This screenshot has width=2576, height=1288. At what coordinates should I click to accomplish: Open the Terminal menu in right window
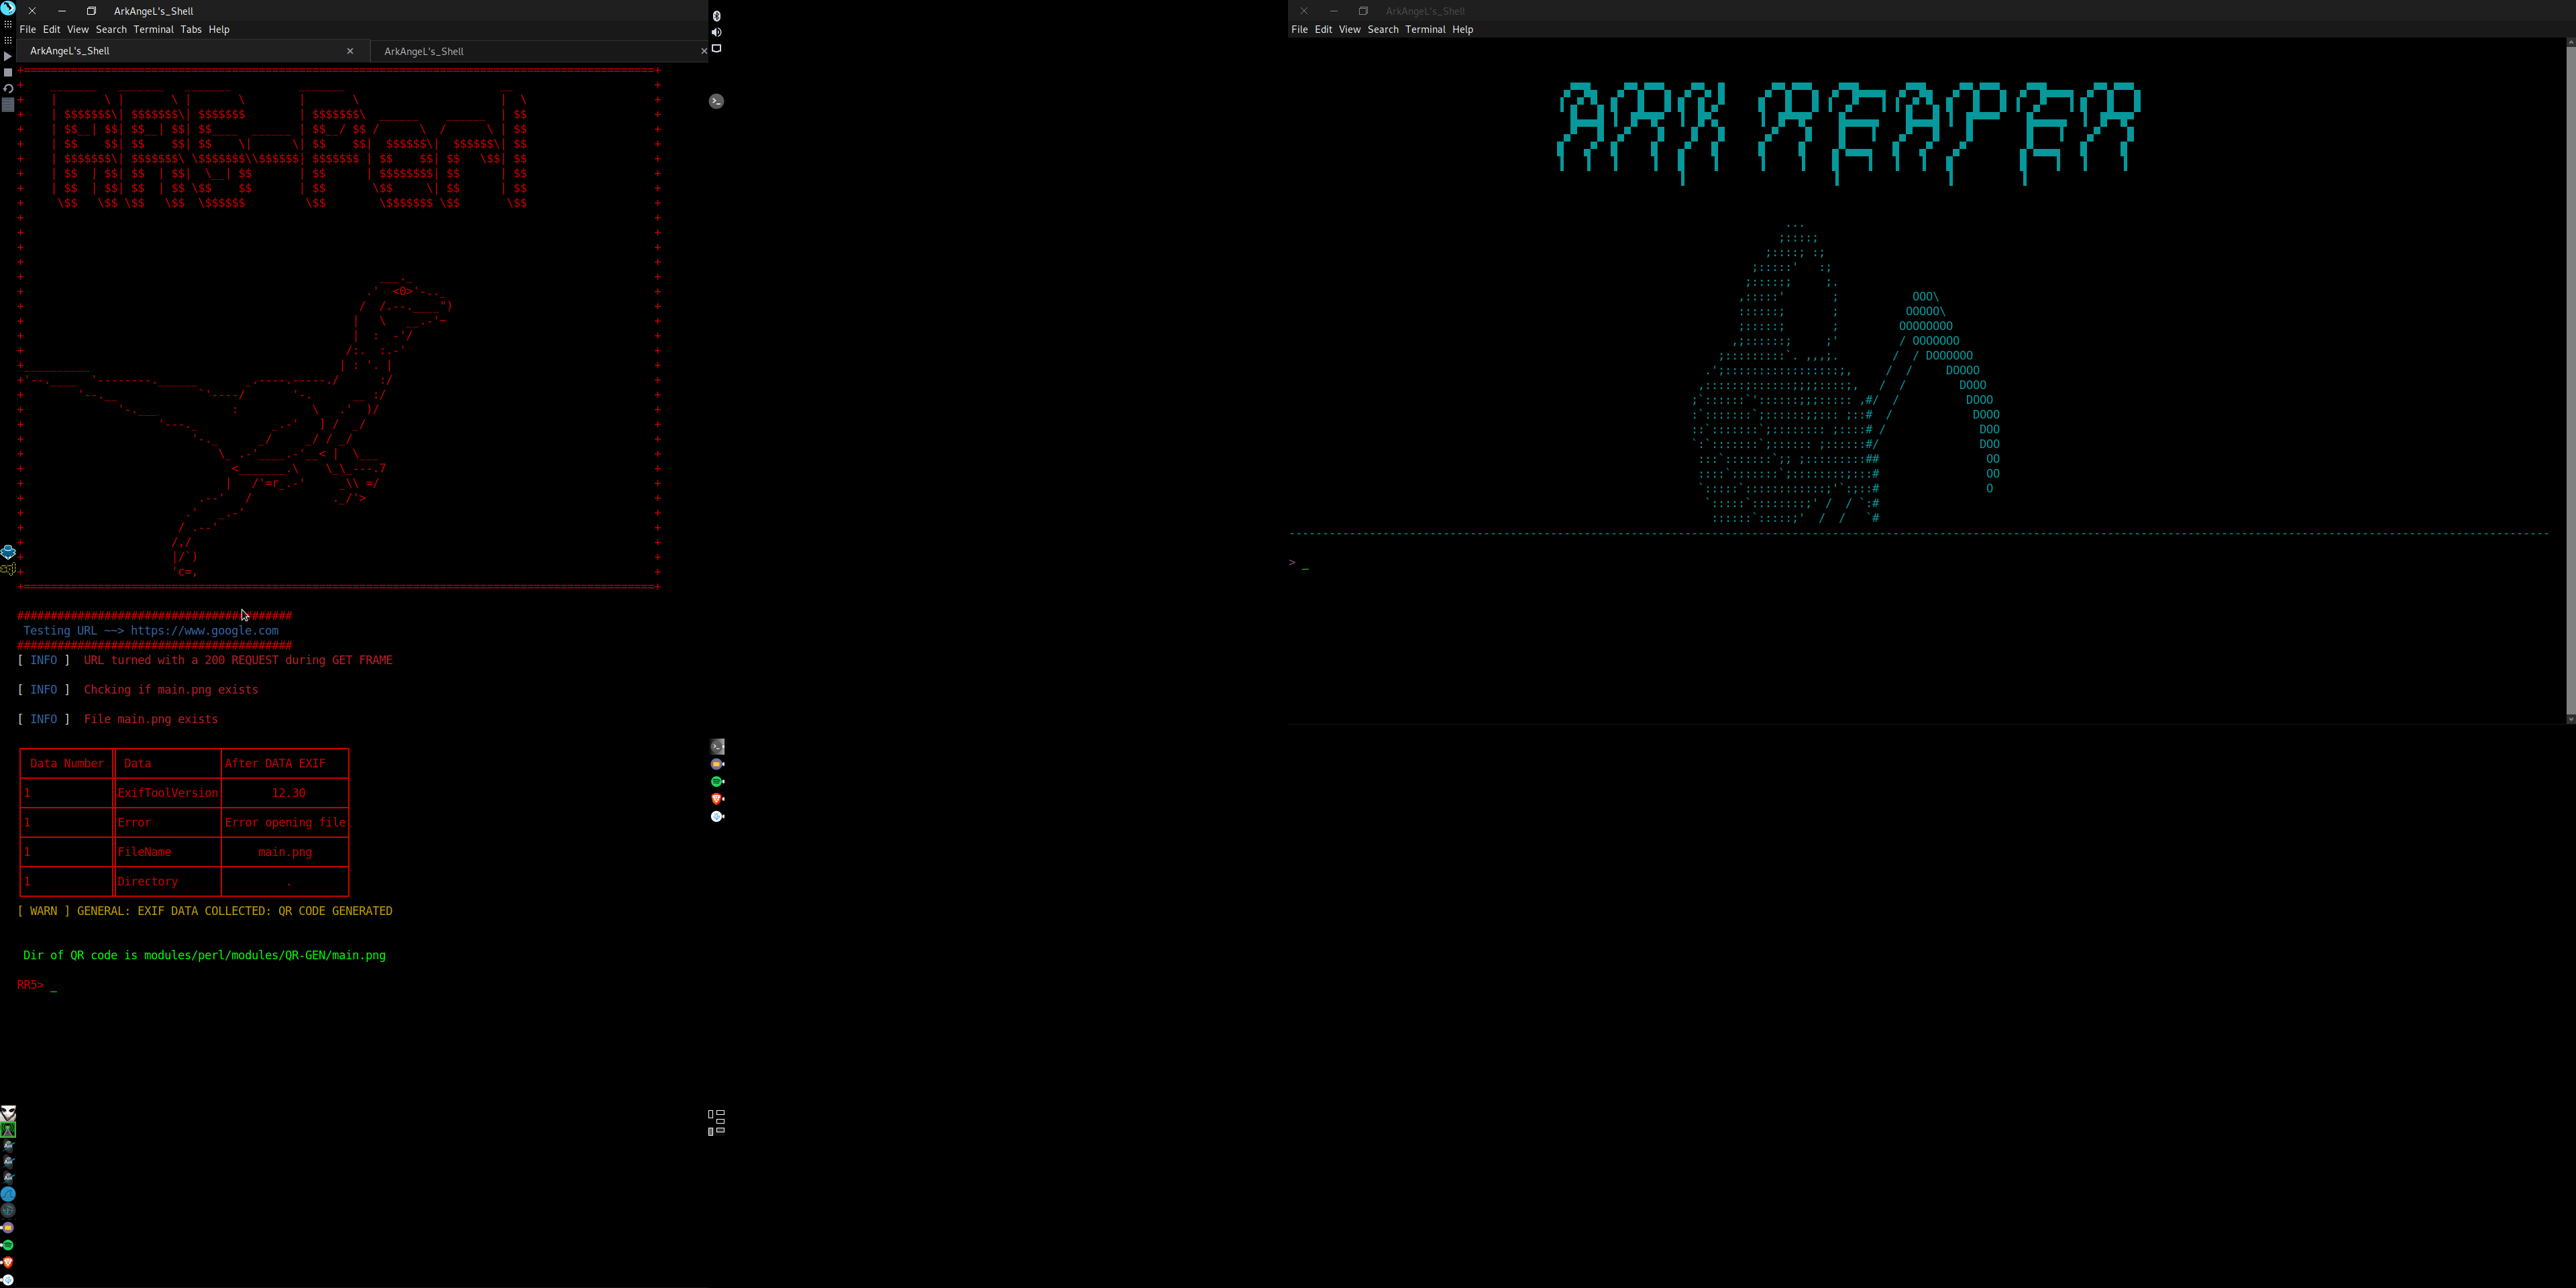[x=1425, y=30]
